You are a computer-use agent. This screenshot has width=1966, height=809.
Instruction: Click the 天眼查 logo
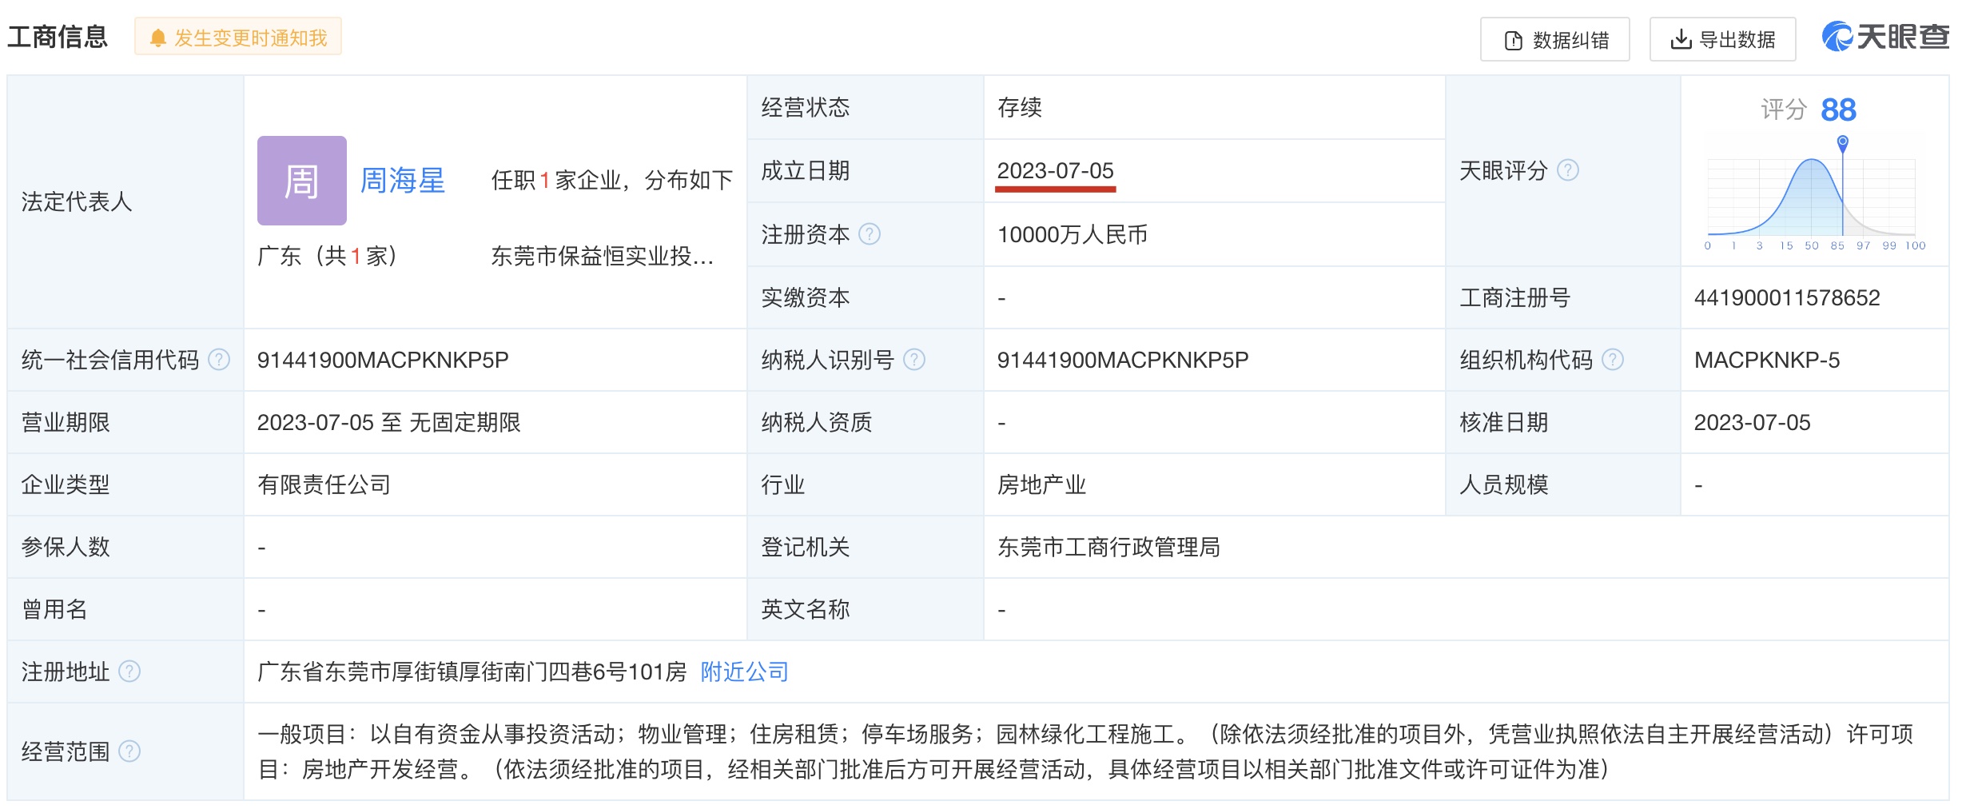coord(1884,37)
